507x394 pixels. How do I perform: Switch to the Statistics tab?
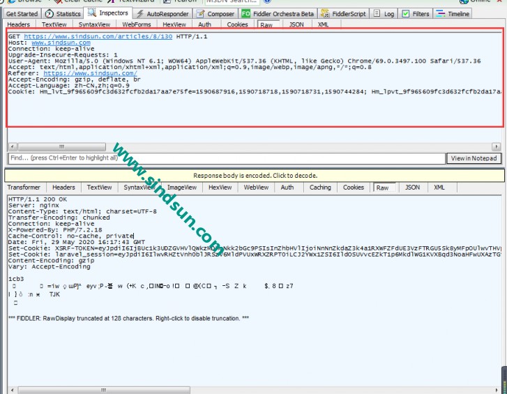click(x=63, y=14)
